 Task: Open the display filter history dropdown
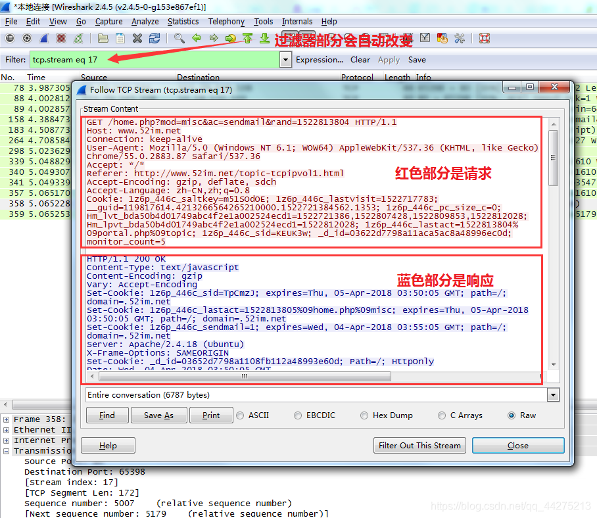[285, 60]
